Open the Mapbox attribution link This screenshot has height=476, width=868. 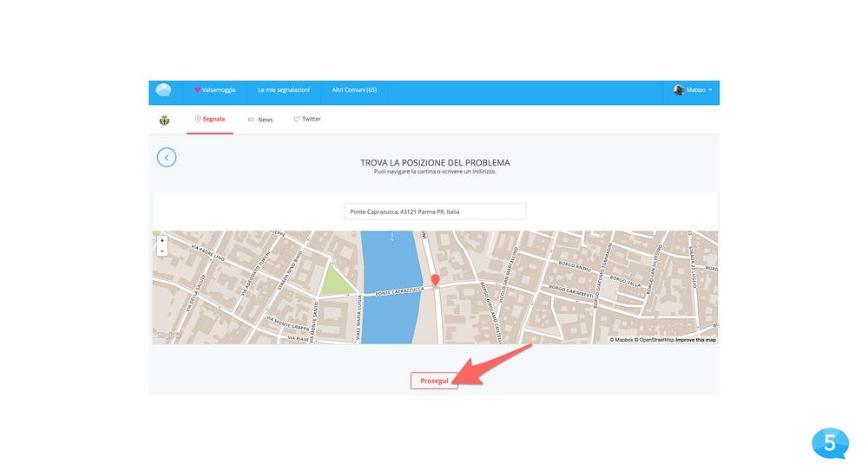[621, 340]
